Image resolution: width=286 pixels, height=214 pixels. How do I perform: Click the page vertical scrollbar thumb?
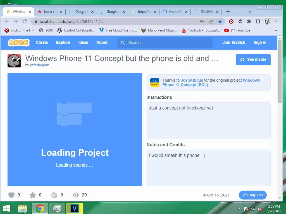pyautogui.click(x=280, y=72)
